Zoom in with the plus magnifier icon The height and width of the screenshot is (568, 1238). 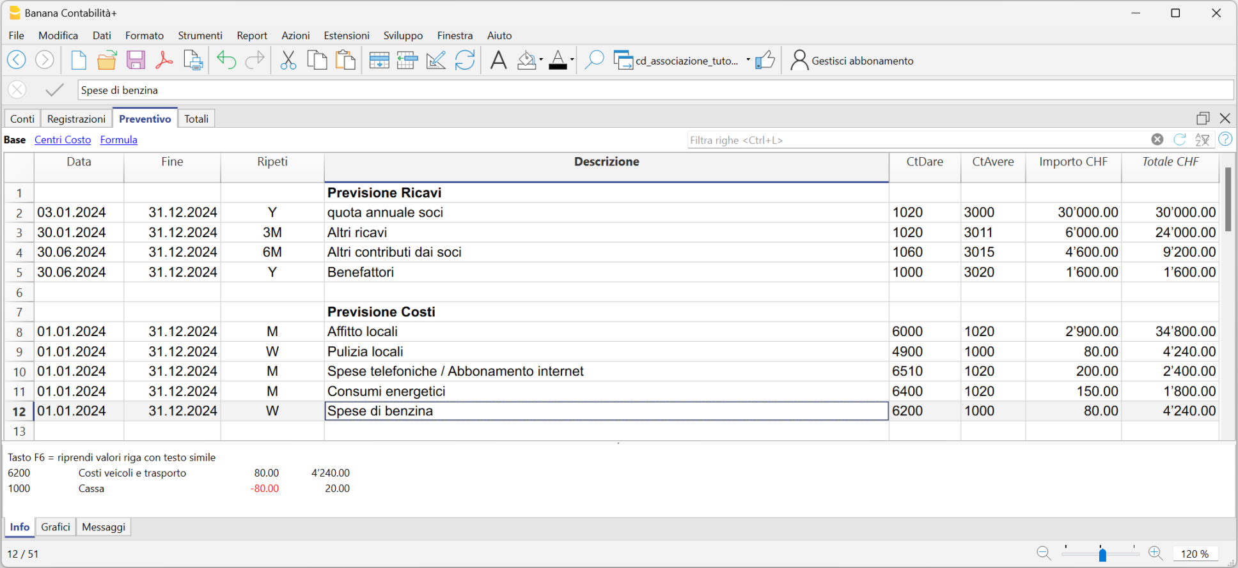pyautogui.click(x=1156, y=553)
